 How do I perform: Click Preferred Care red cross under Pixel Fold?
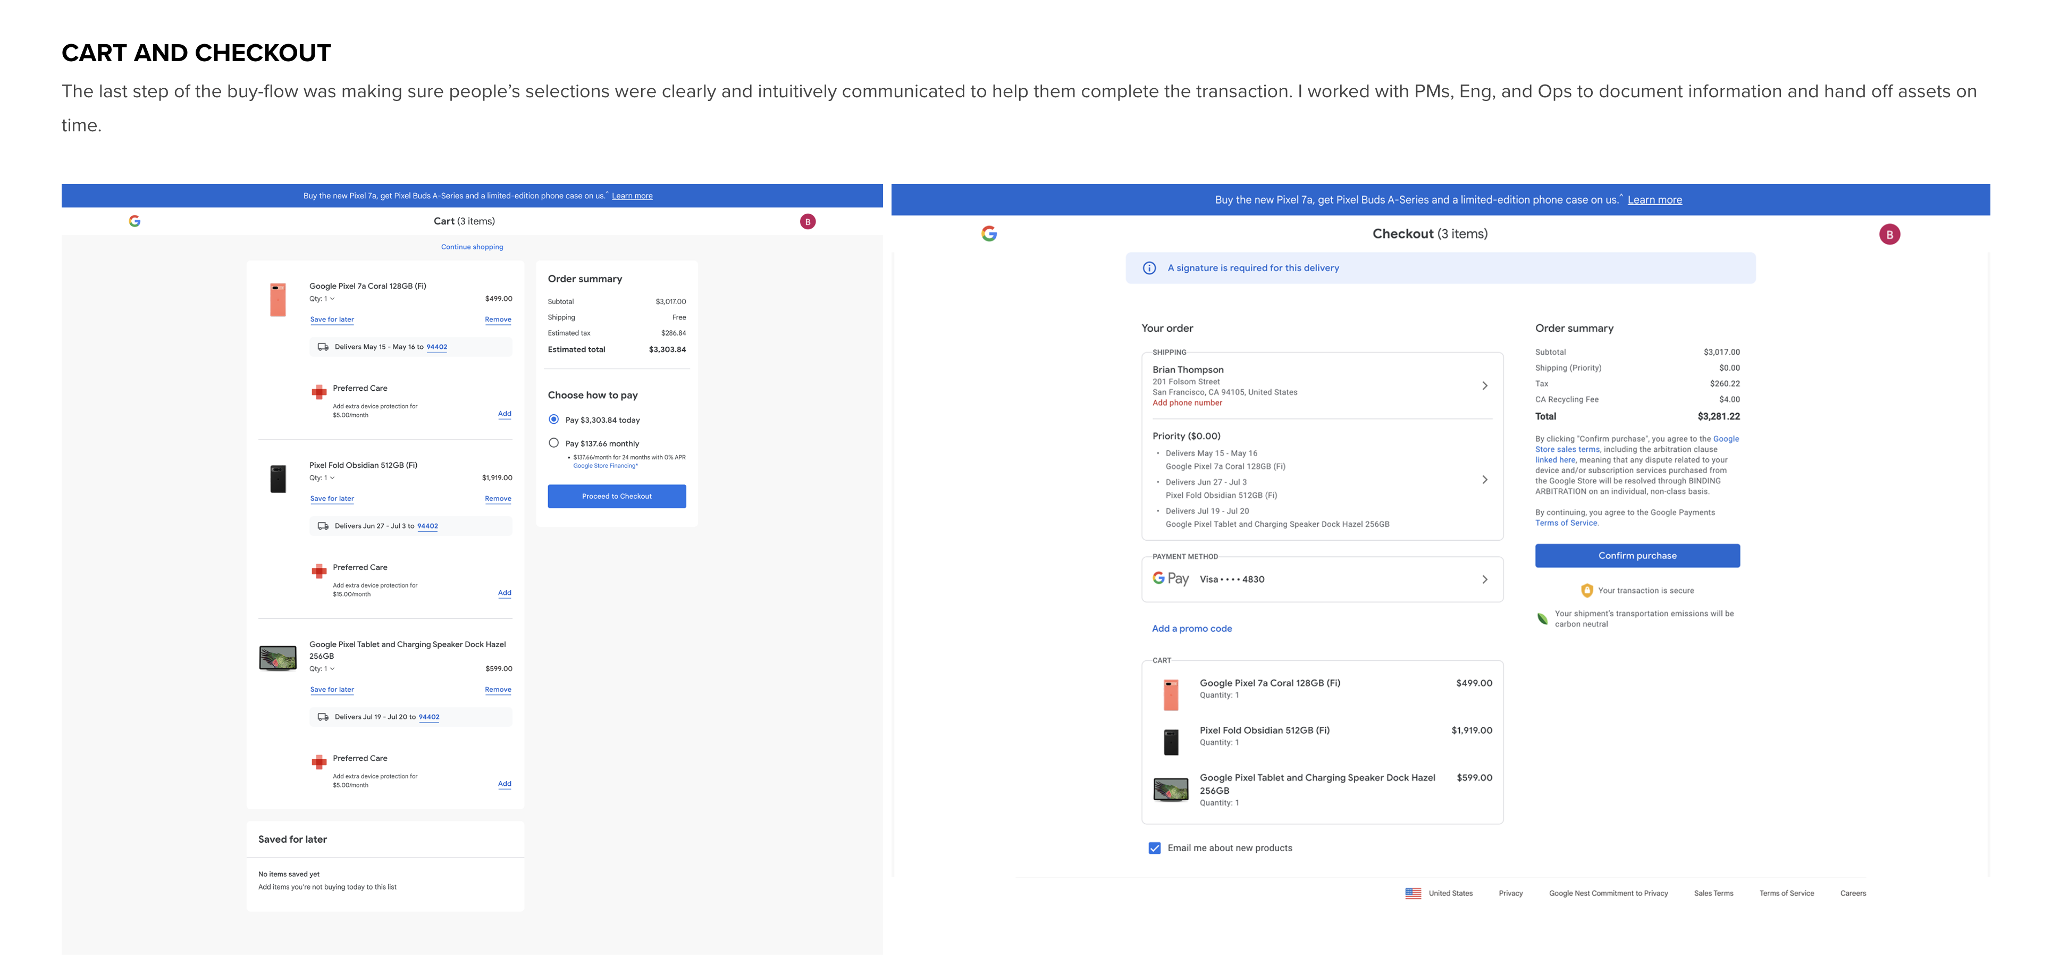[320, 571]
